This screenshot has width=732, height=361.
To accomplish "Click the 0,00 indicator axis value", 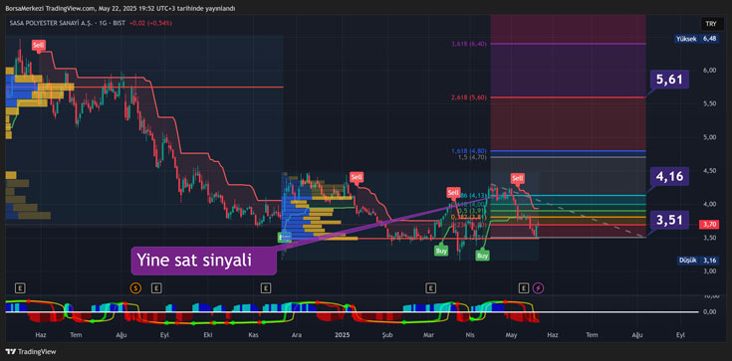I will pos(709,311).
